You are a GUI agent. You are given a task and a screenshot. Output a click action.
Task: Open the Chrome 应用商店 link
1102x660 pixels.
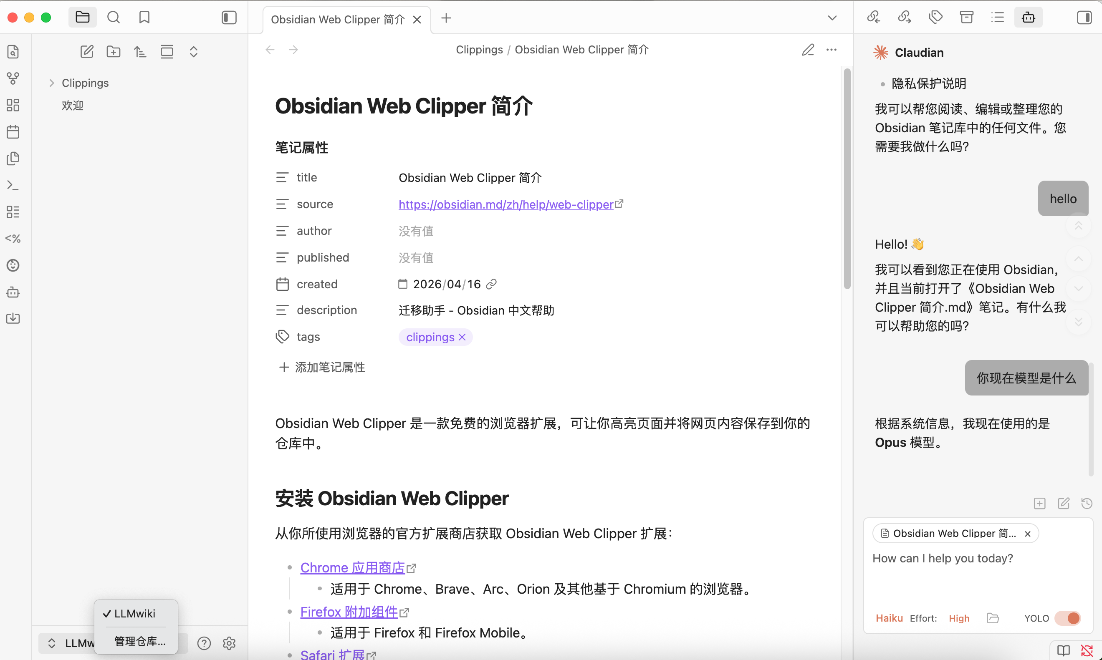tap(352, 567)
